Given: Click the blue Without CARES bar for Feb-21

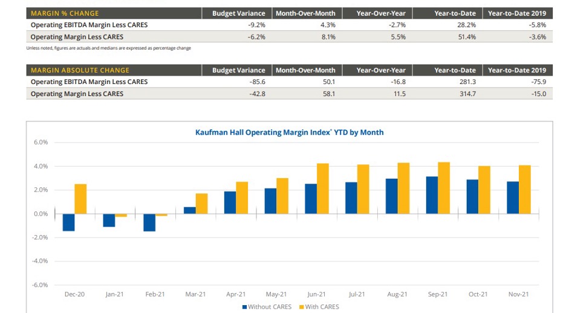Looking at the screenshot, I should point(149,222).
